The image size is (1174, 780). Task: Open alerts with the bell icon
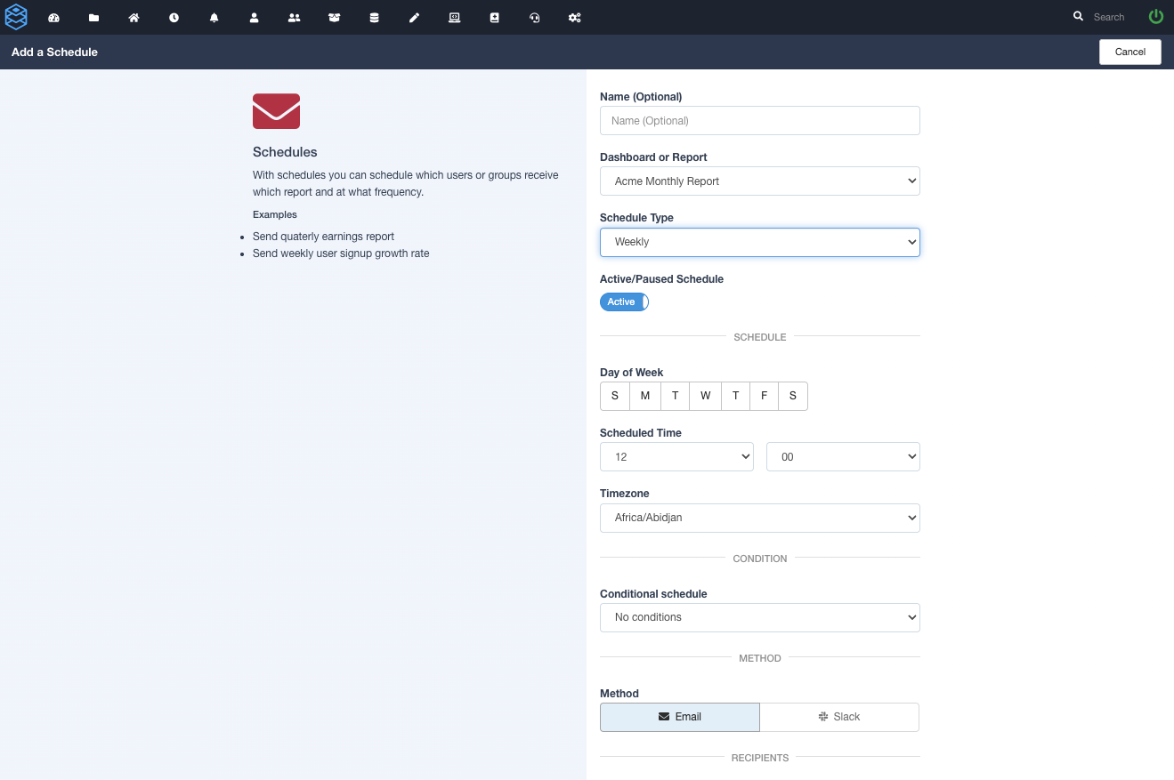(214, 17)
